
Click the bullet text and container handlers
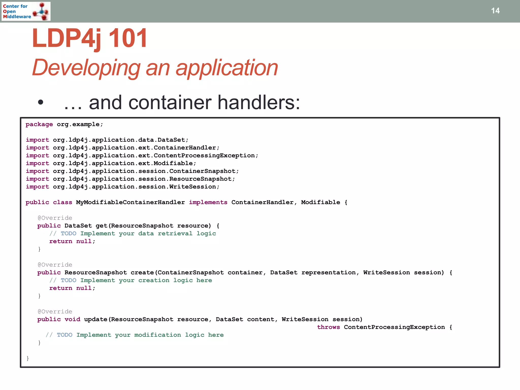pos(182,102)
